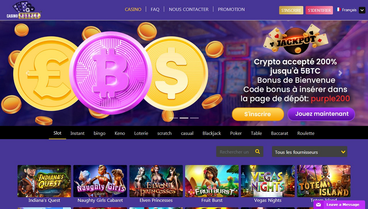Click the yellow S'inscrire banner button
368x209 pixels.
pyautogui.click(x=258, y=114)
